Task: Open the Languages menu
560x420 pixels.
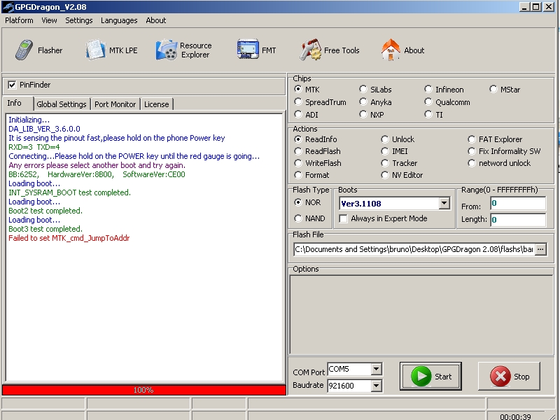Action: click(x=119, y=20)
